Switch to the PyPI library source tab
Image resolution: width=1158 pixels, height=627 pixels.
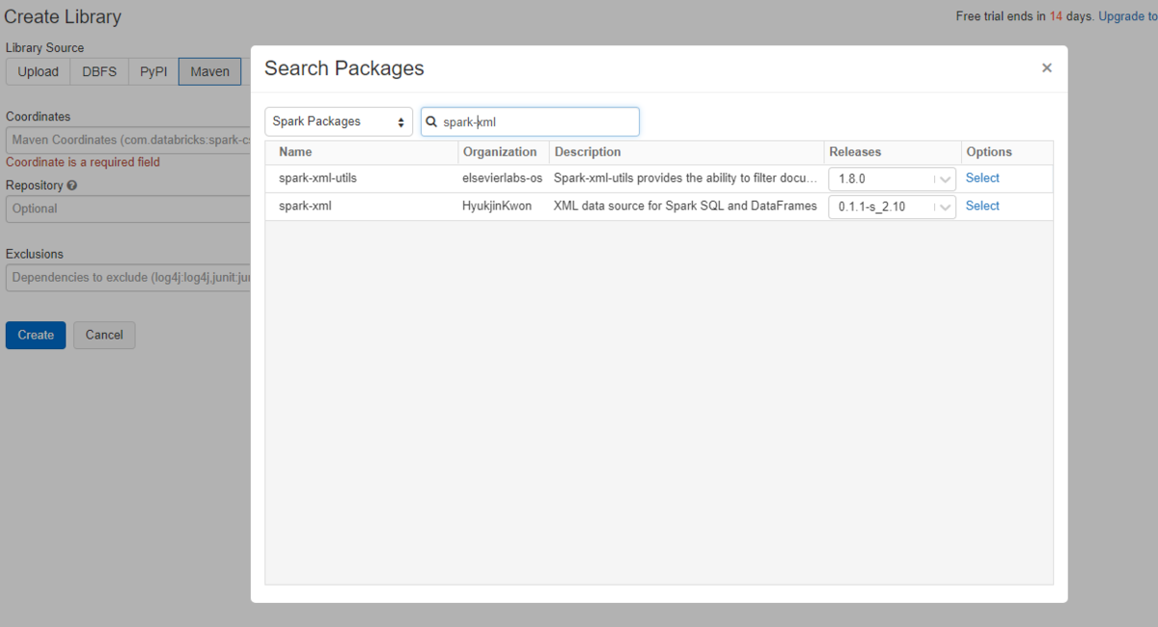click(153, 71)
